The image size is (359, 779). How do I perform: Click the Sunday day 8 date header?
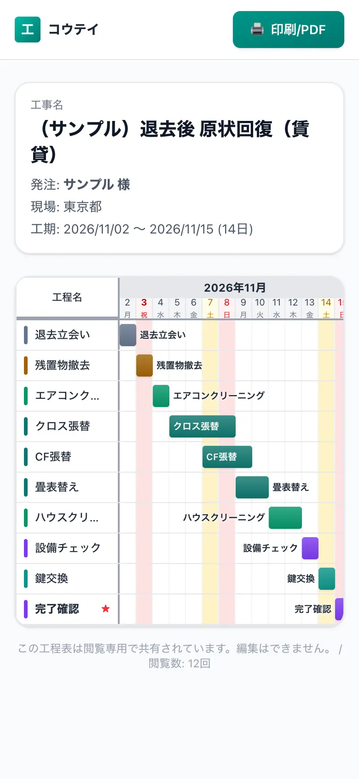point(227,308)
